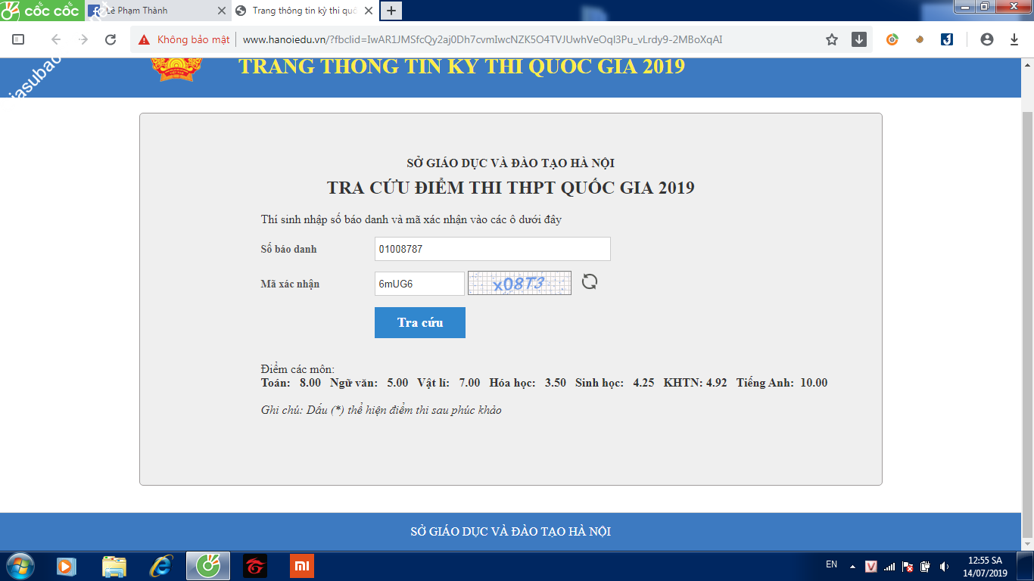Click the blue lightning extension icon

pos(947,39)
